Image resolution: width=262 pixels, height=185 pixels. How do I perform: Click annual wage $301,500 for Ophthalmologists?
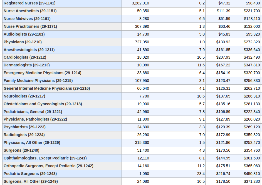click(252, 158)
